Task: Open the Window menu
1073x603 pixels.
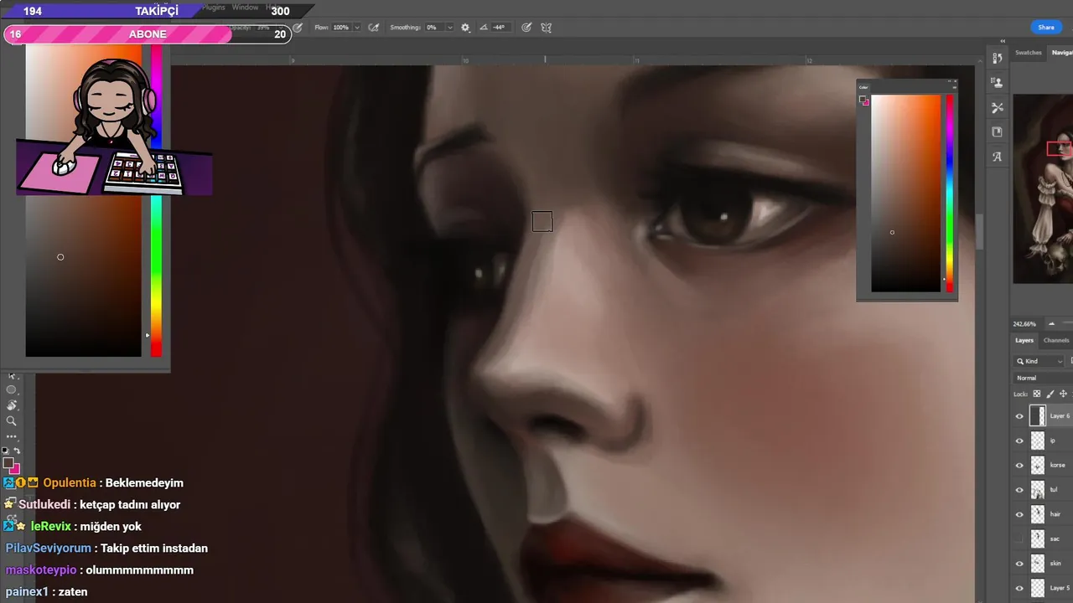Action: (246, 8)
